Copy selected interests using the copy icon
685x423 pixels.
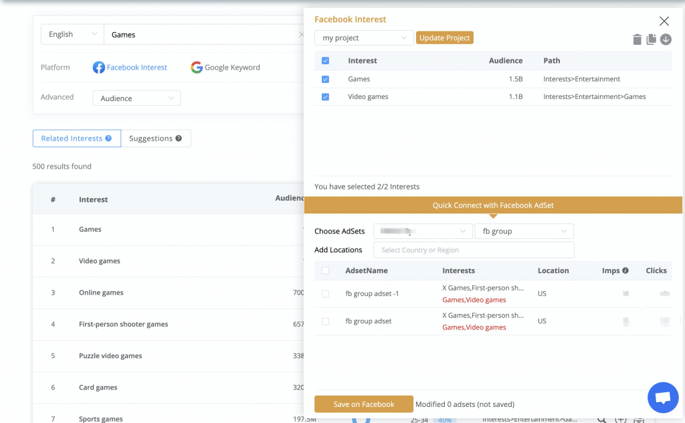coord(652,39)
